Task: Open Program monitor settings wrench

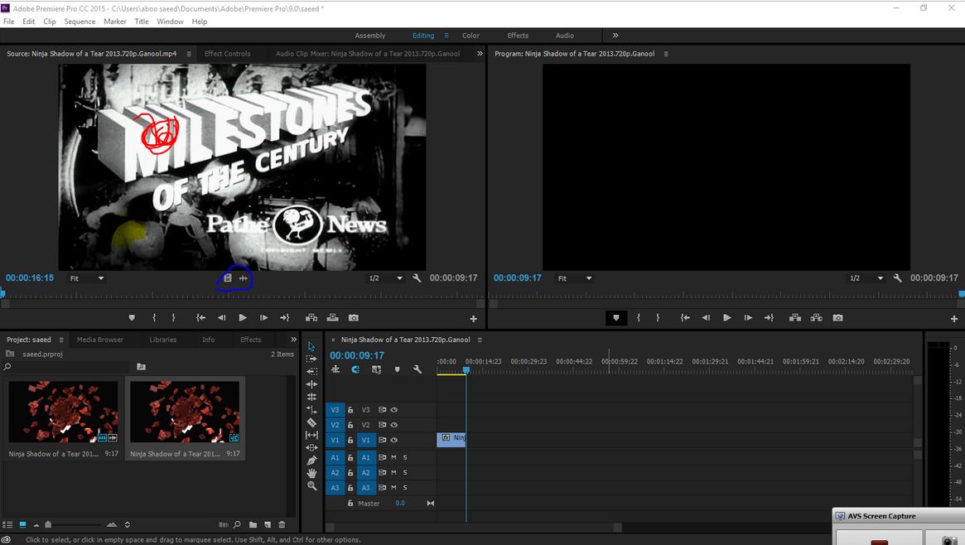Action: pyautogui.click(x=897, y=278)
